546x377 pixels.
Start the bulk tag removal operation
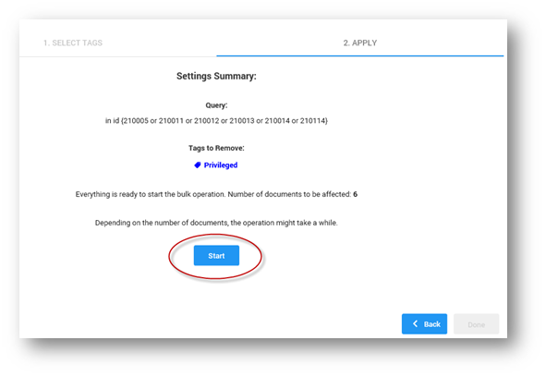(216, 255)
